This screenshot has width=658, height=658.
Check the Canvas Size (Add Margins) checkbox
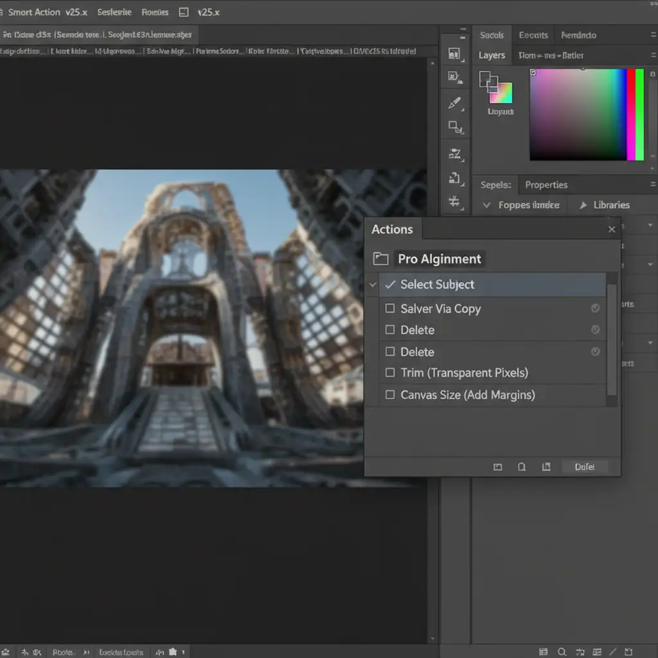click(389, 395)
